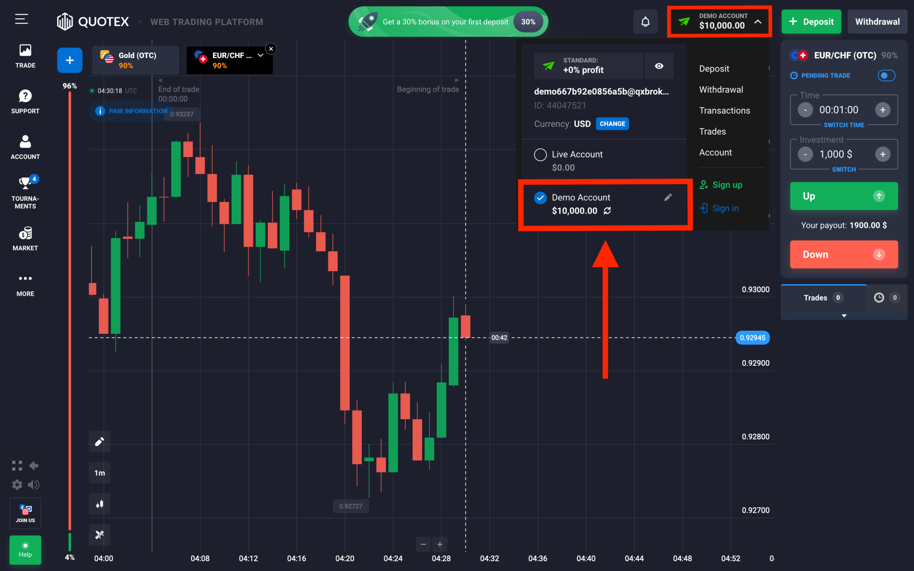This screenshot has height=571, width=914.
Task: Select Deposit in the account menu
Action: (714, 69)
